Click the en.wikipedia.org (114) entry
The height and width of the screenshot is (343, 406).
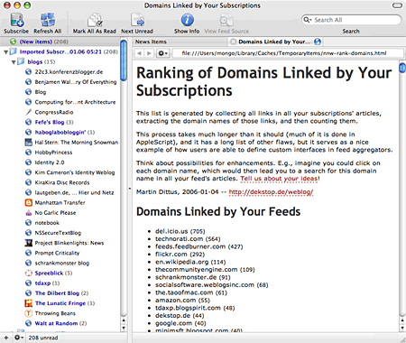coord(190,262)
